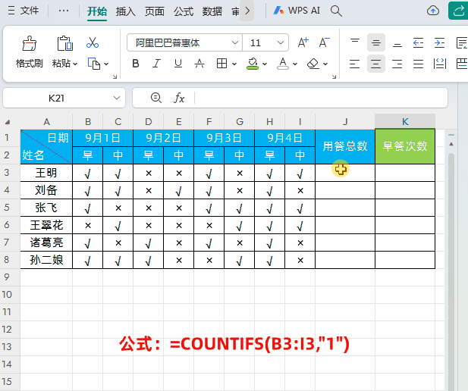The width and height of the screenshot is (468, 391).
Task: Open the font size dropdown
Action: point(281,43)
